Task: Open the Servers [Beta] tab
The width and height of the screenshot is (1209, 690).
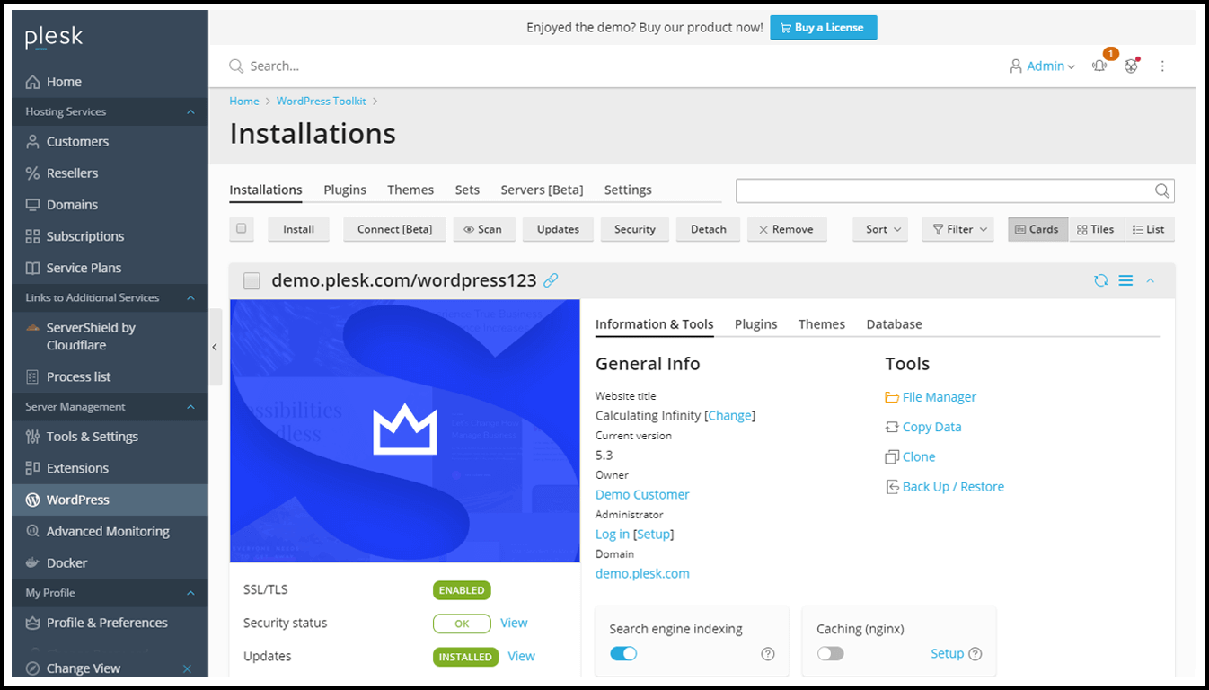Action: click(x=543, y=190)
